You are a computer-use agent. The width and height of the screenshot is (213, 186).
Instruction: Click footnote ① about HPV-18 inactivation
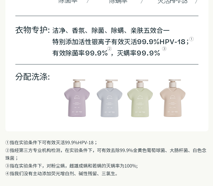[51, 143]
